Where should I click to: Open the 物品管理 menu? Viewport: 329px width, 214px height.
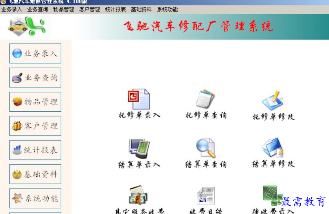pos(64,9)
